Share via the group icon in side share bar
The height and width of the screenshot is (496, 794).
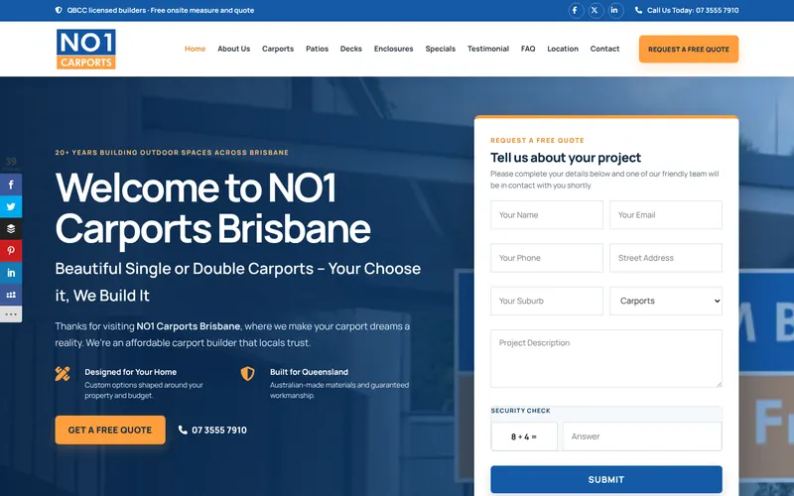click(x=11, y=295)
